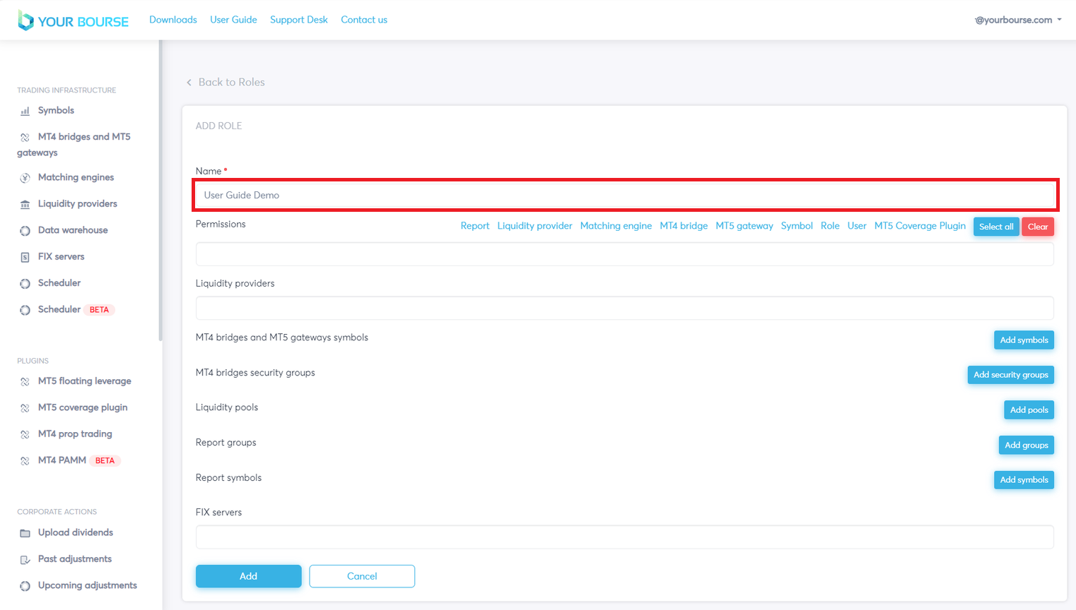Screen dimensions: 1076x610
Task: Click the MT5 gateway permissions link
Action: tap(744, 226)
